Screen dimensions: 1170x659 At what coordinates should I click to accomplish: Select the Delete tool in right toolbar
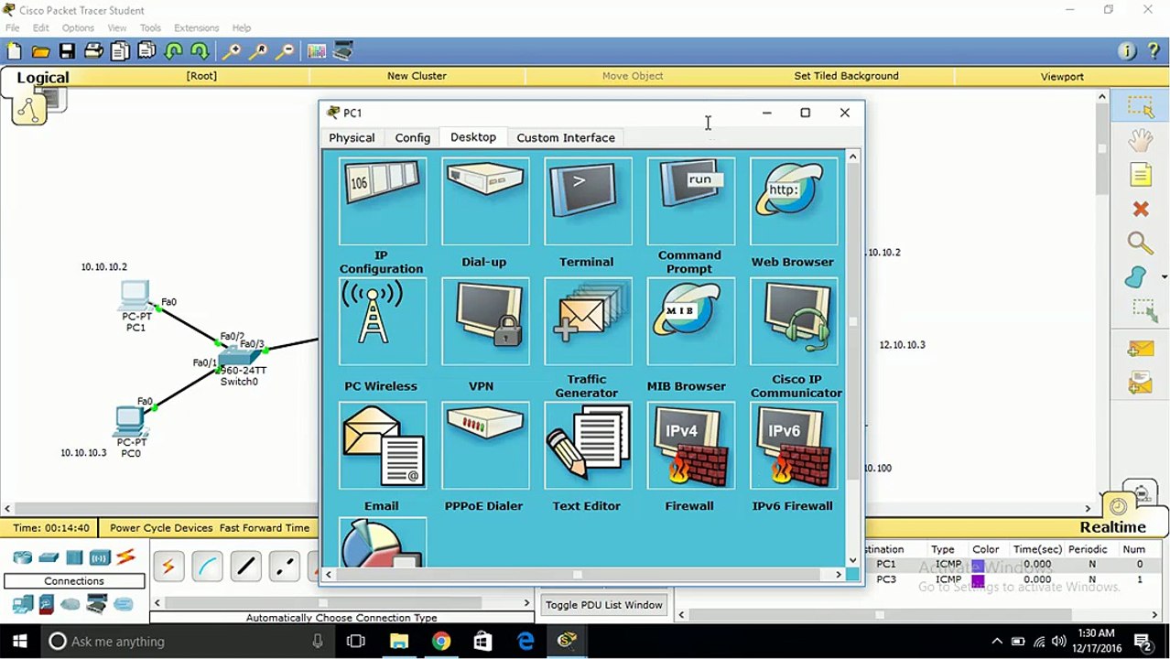click(1141, 210)
